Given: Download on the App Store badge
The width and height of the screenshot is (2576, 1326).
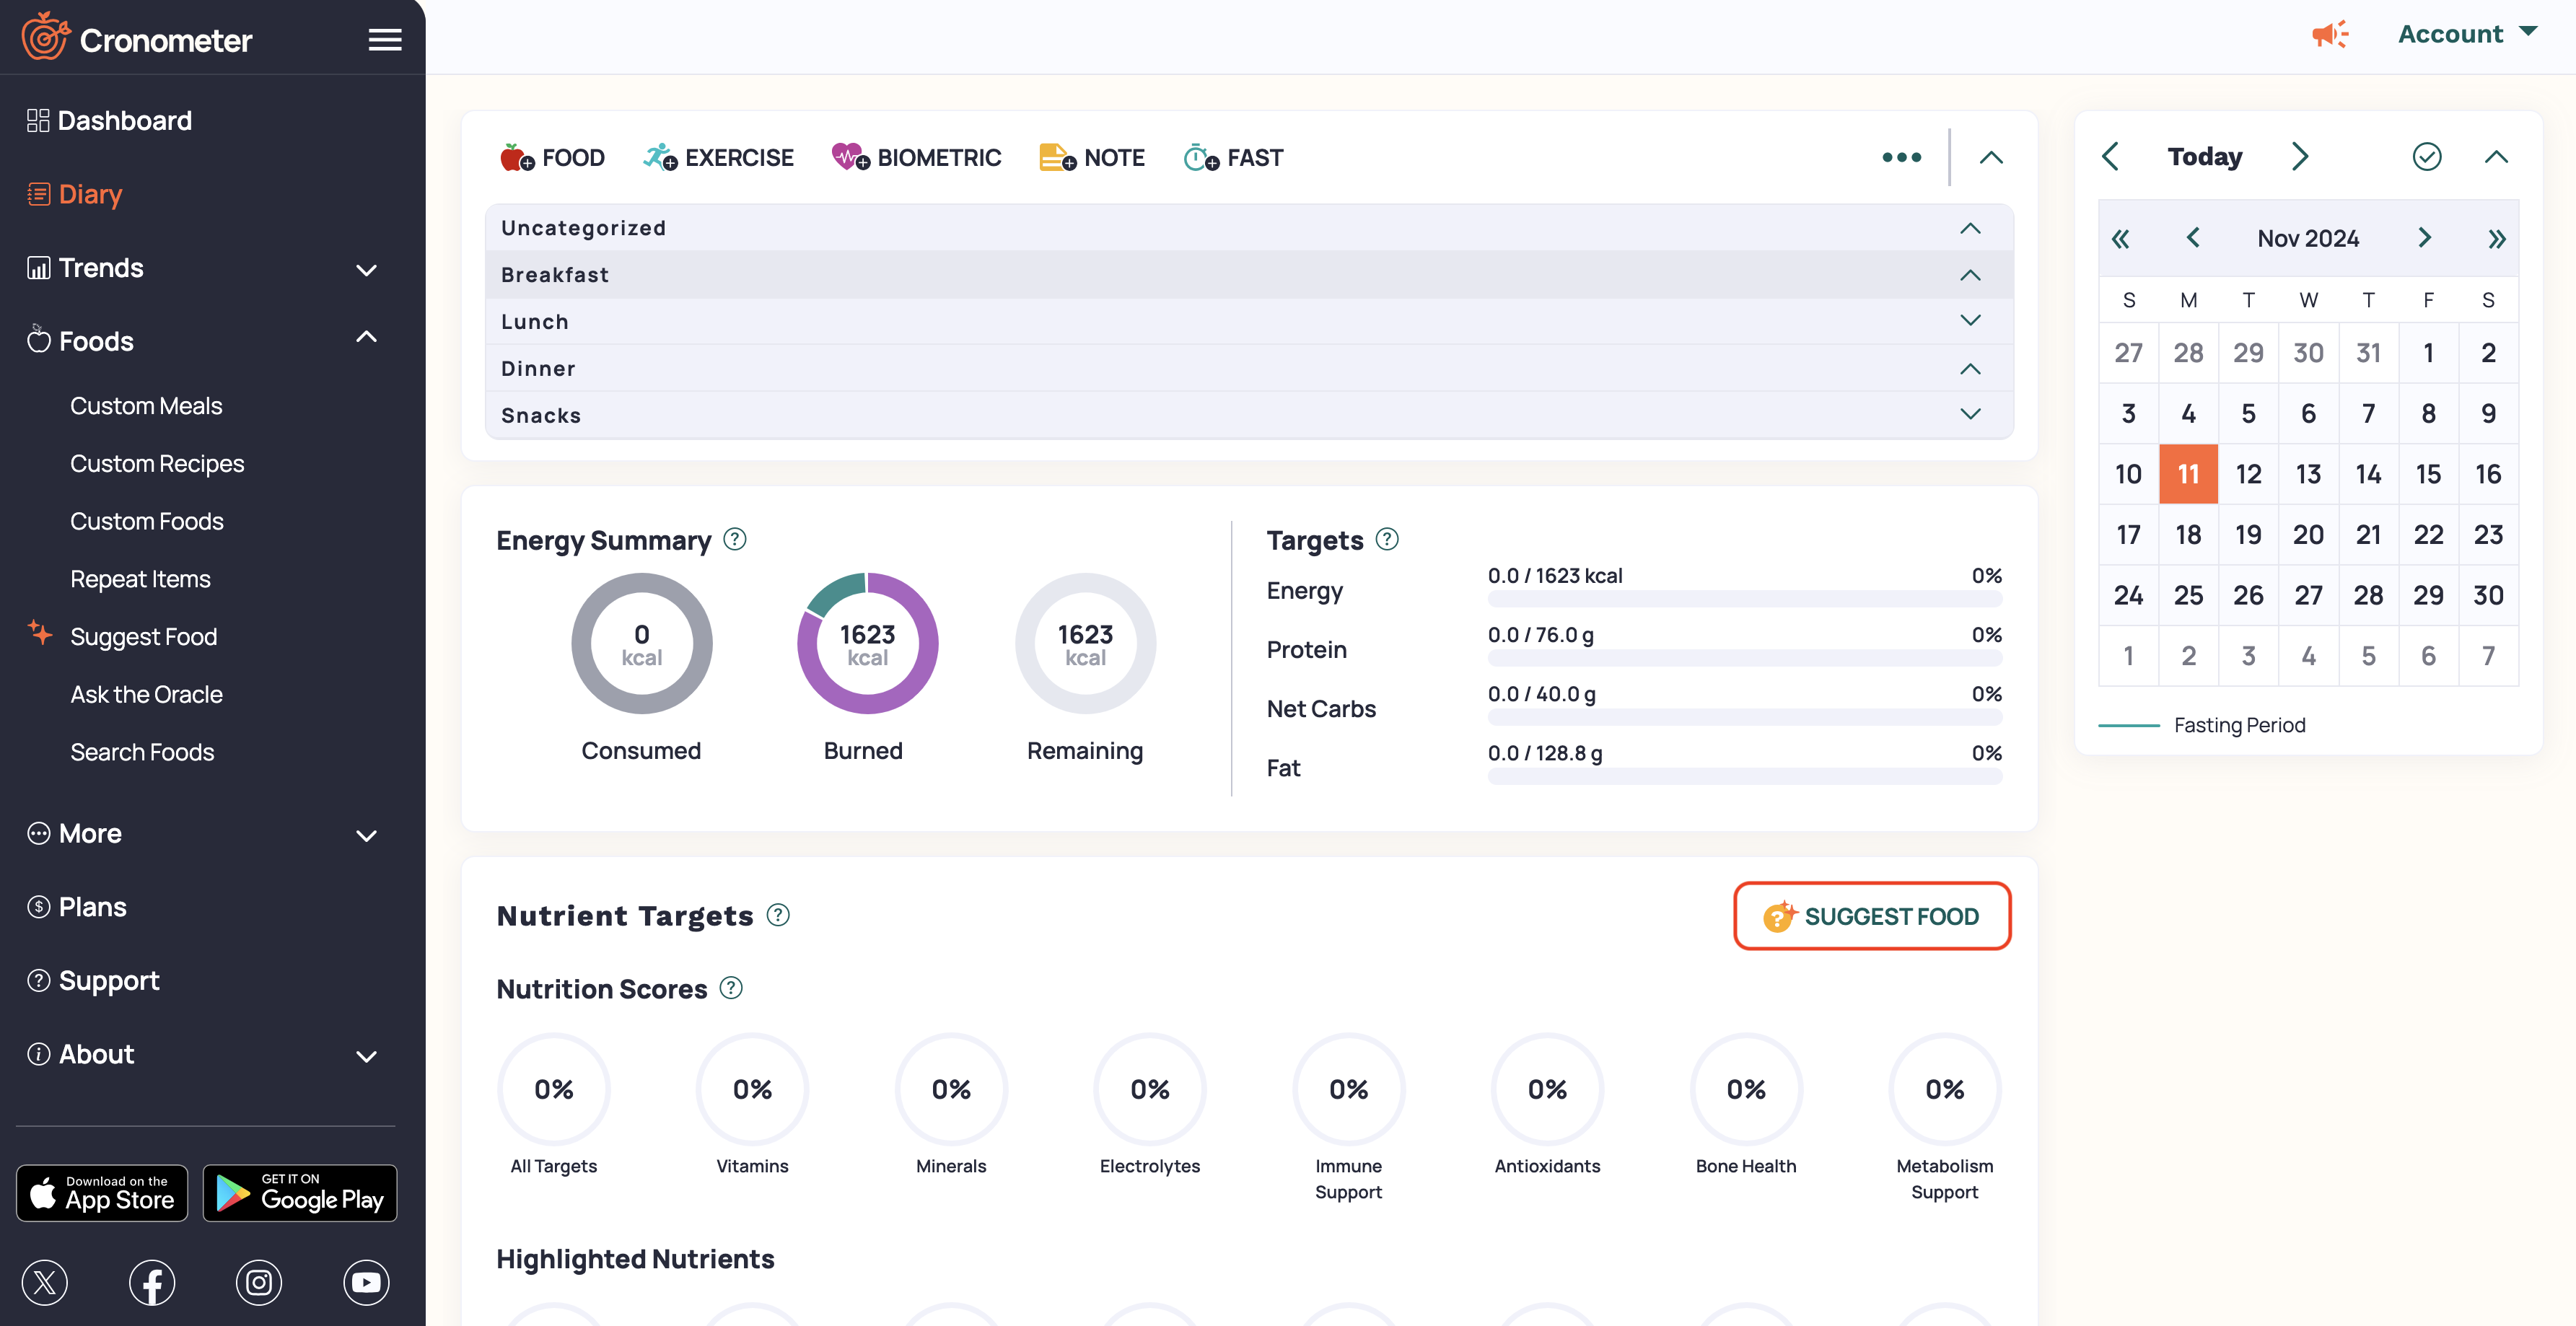Looking at the screenshot, I should point(102,1193).
